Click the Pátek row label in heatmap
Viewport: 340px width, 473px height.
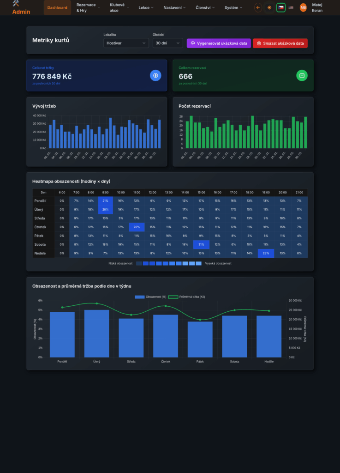click(x=39, y=236)
